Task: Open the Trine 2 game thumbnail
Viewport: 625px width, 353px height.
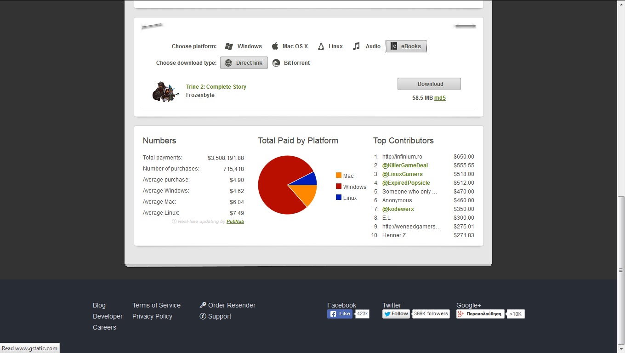Action: pyautogui.click(x=165, y=91)
